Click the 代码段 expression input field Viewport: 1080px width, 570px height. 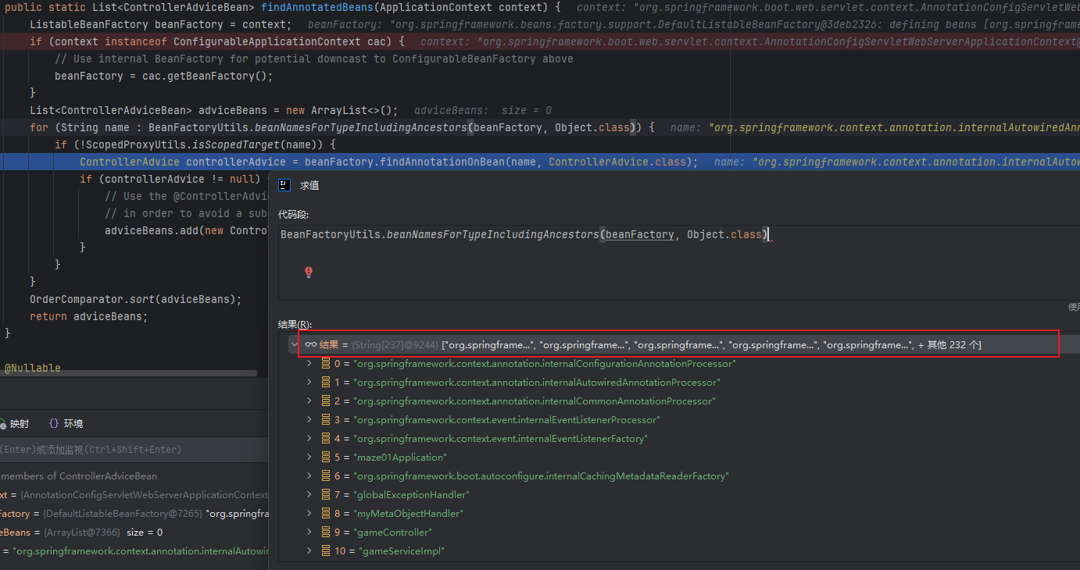coord(679,262)
